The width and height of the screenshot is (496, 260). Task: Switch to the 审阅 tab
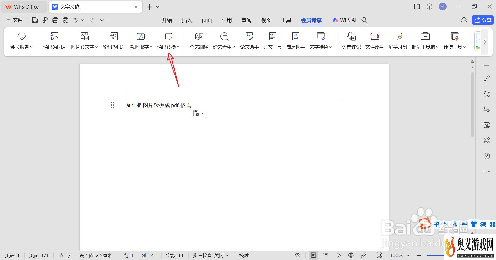point(246,20)
